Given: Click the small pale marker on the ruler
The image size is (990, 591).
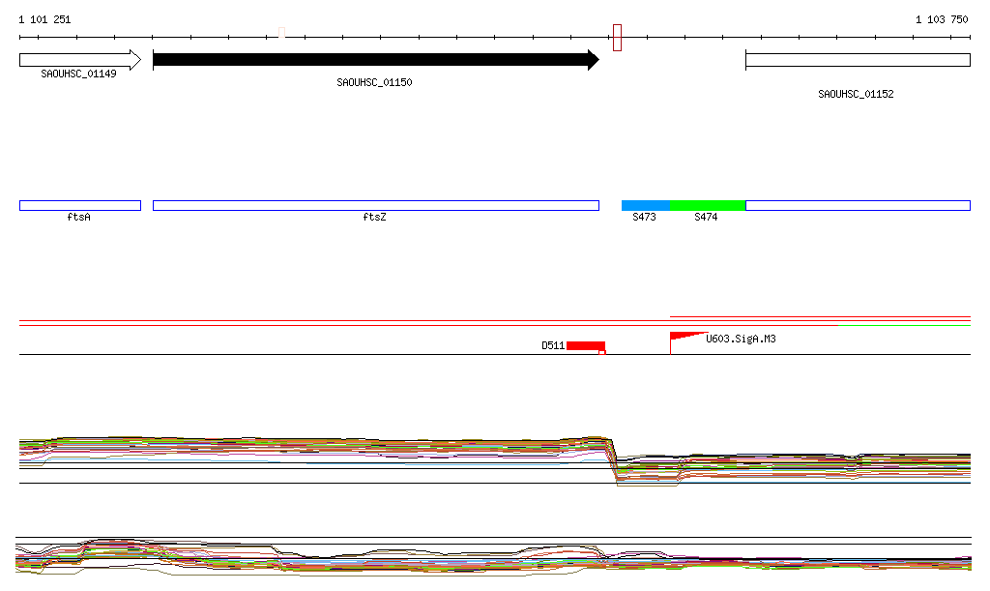Looking at the screenshot, I should [x=281, y=33].
